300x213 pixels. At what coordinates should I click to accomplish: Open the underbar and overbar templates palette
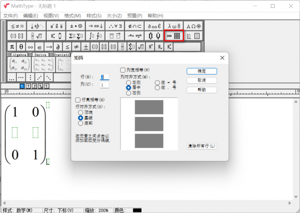pyautogui.click(x=115, y=36)
